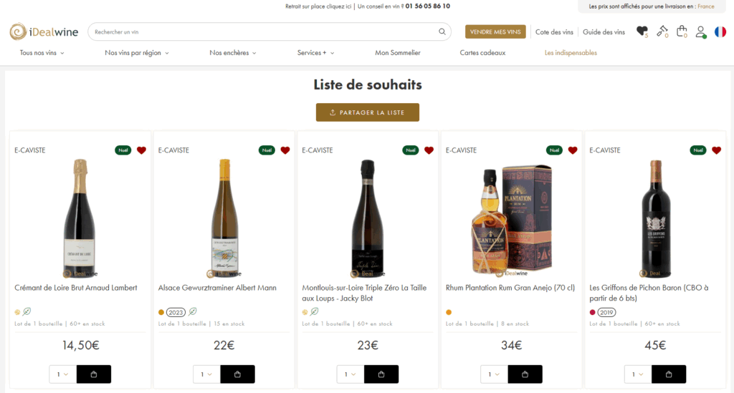Add Rhum Plantation Gran Anejo to cart
The width and height of the screenshot is (734, 393).
(x=525, y=374)
